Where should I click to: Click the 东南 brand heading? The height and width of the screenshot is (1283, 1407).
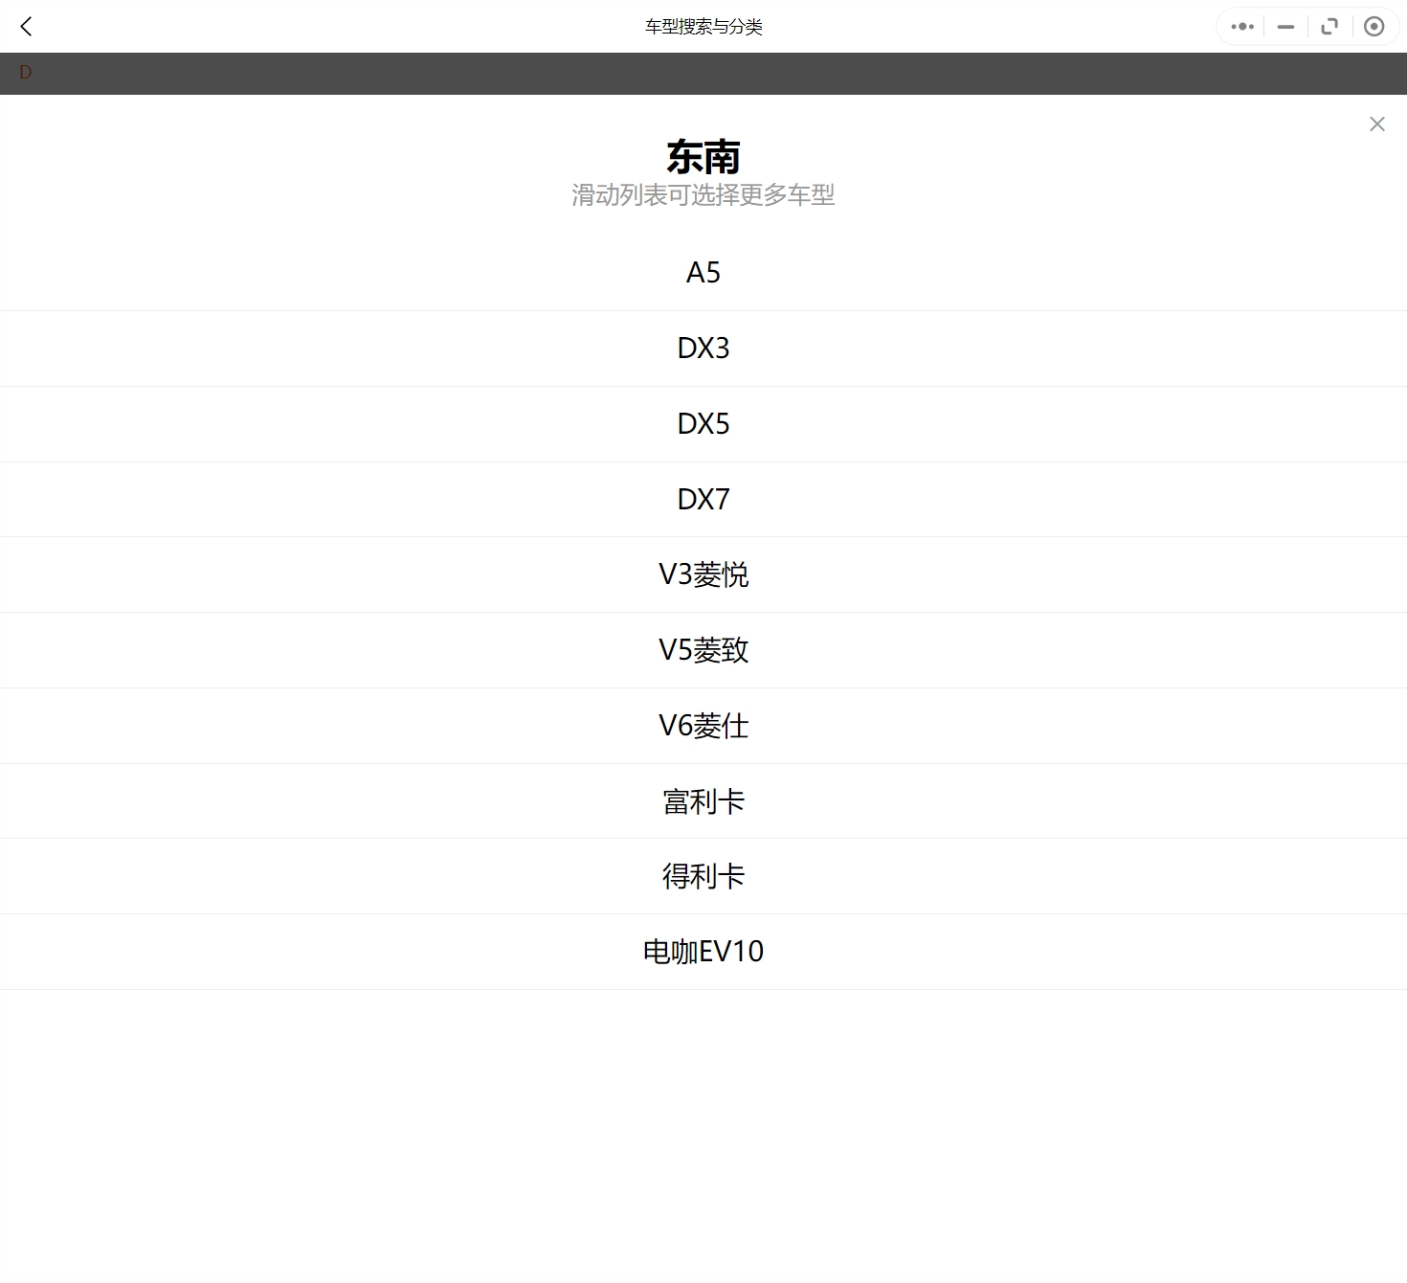703,155
